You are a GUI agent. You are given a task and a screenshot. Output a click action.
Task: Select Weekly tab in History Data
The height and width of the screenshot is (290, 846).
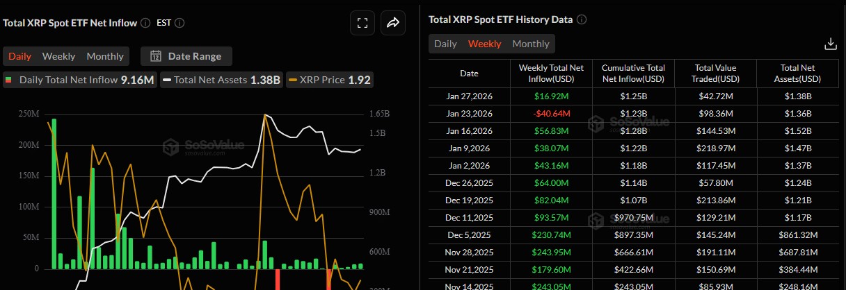pyautogui.click(x=484, y=44)
